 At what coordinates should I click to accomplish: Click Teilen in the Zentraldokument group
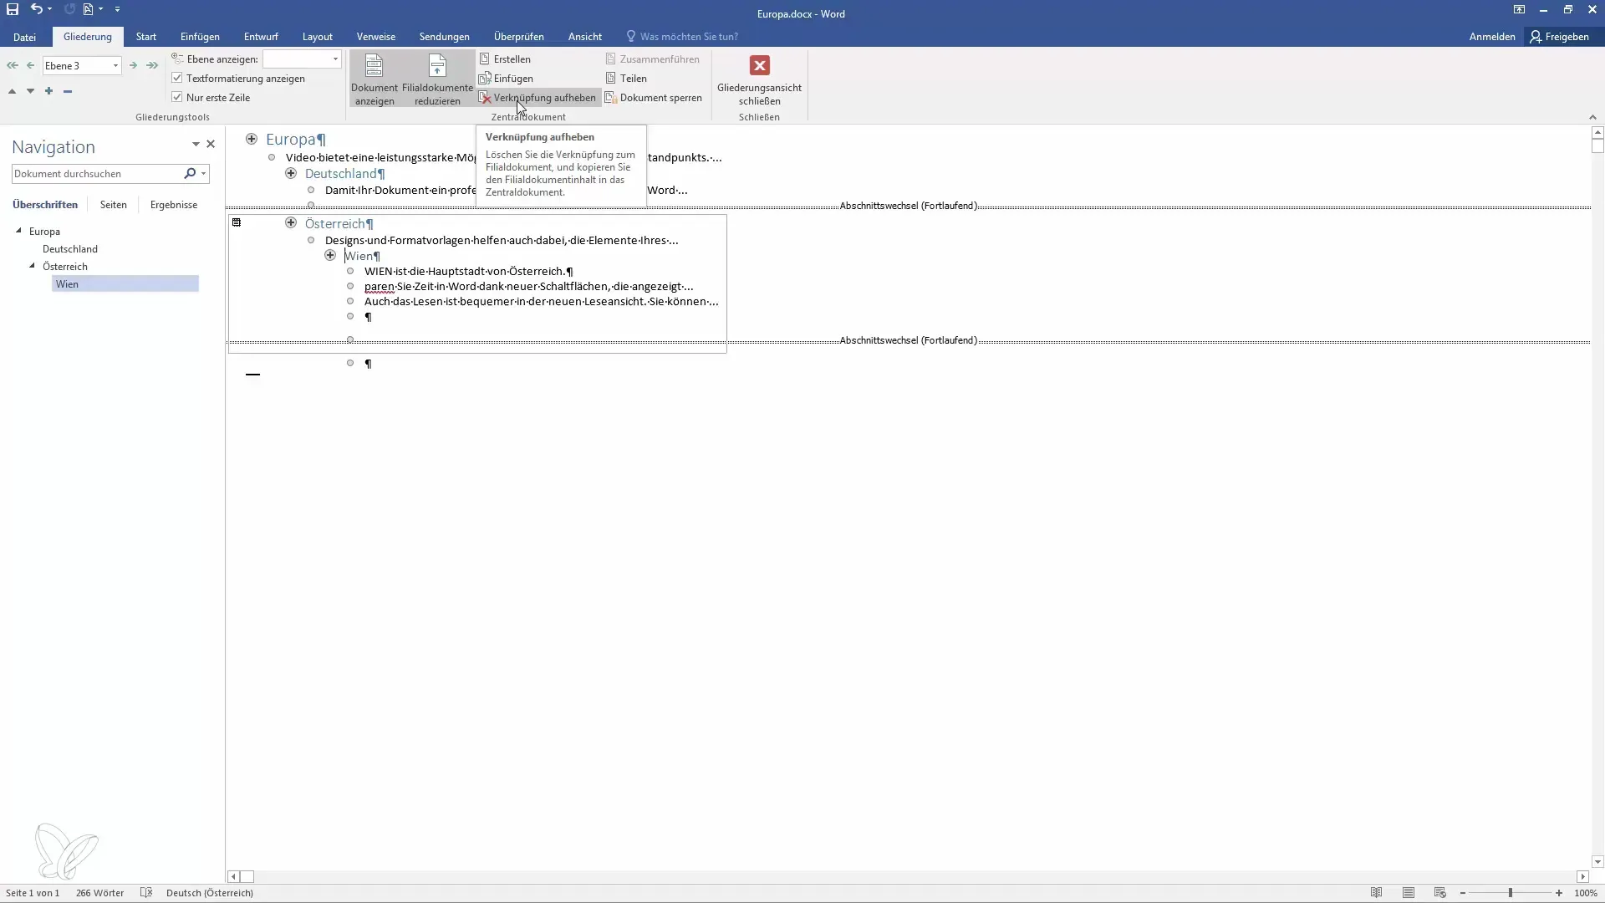[626, 79]
